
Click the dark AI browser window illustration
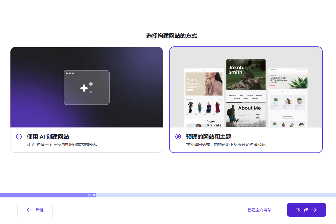coord(87,88)
